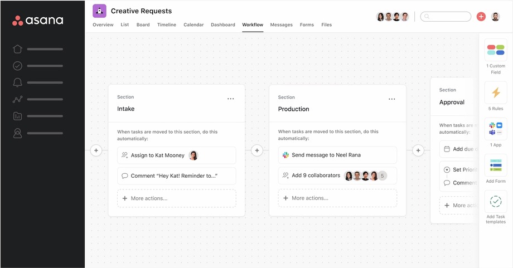The height and width of the screenshot is (268, 513).
Task: Switch to the Calendar tab
Action: pos(193,25)
